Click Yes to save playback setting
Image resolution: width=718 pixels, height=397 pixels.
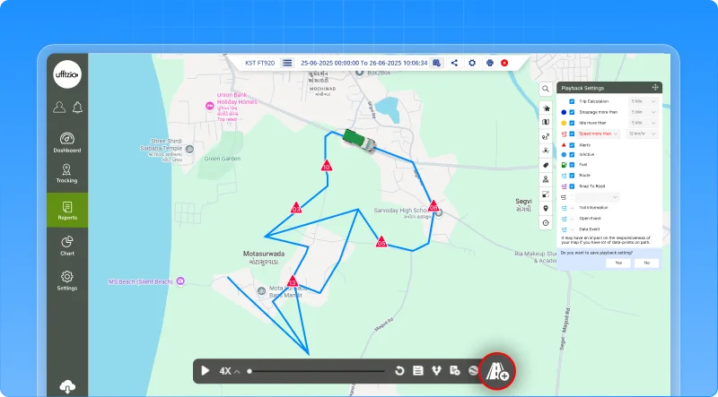618,263
